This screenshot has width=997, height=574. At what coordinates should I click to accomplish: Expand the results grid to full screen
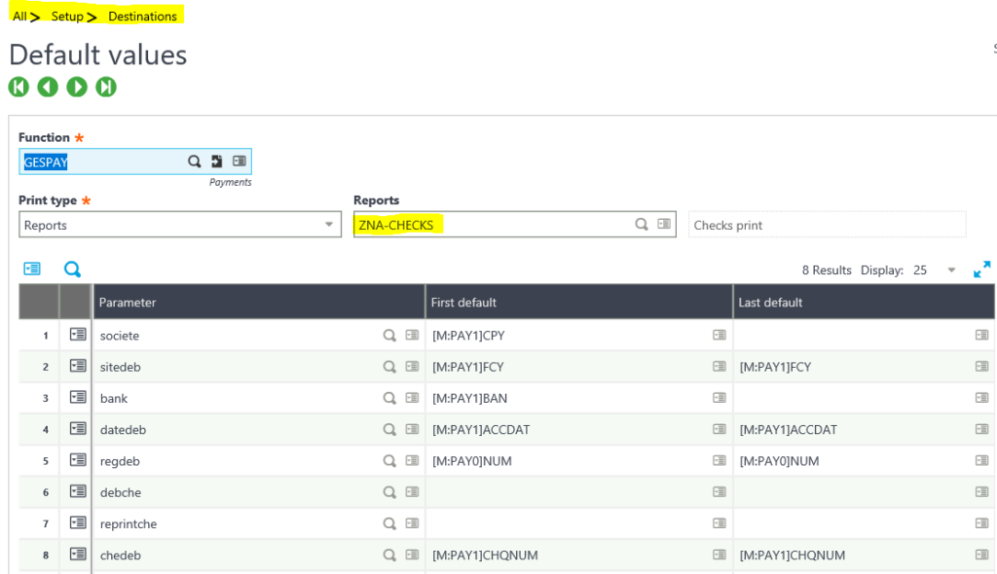[981, 269]
